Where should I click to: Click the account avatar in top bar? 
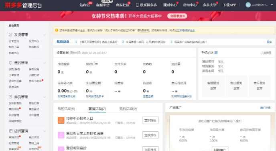[248, 5]
